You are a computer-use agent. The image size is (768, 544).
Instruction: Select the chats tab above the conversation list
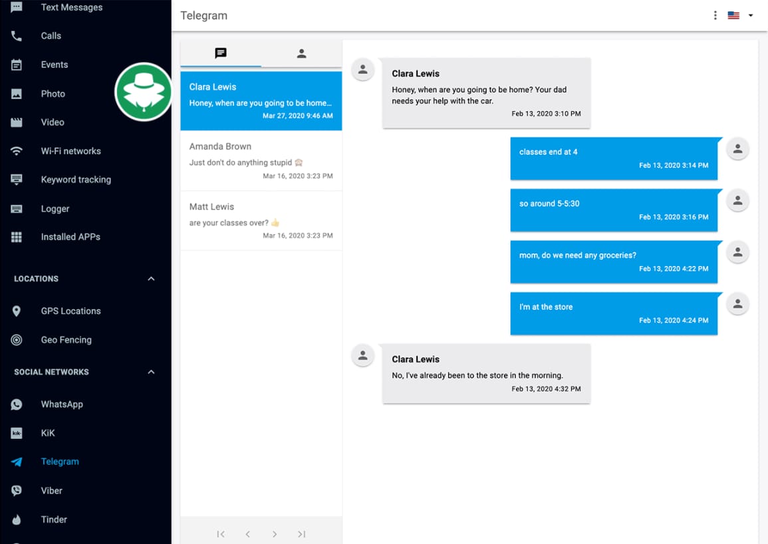221,54
